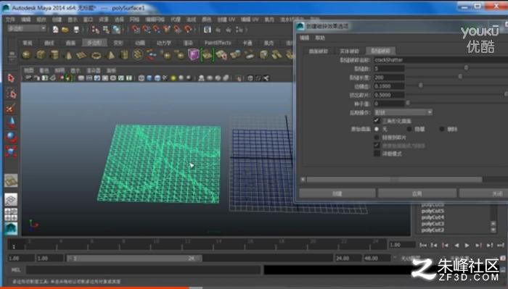This screenshot has width=508, height=289.
Task: Select the 'Hide' original surface radio
Action: [x=409, y=129]
